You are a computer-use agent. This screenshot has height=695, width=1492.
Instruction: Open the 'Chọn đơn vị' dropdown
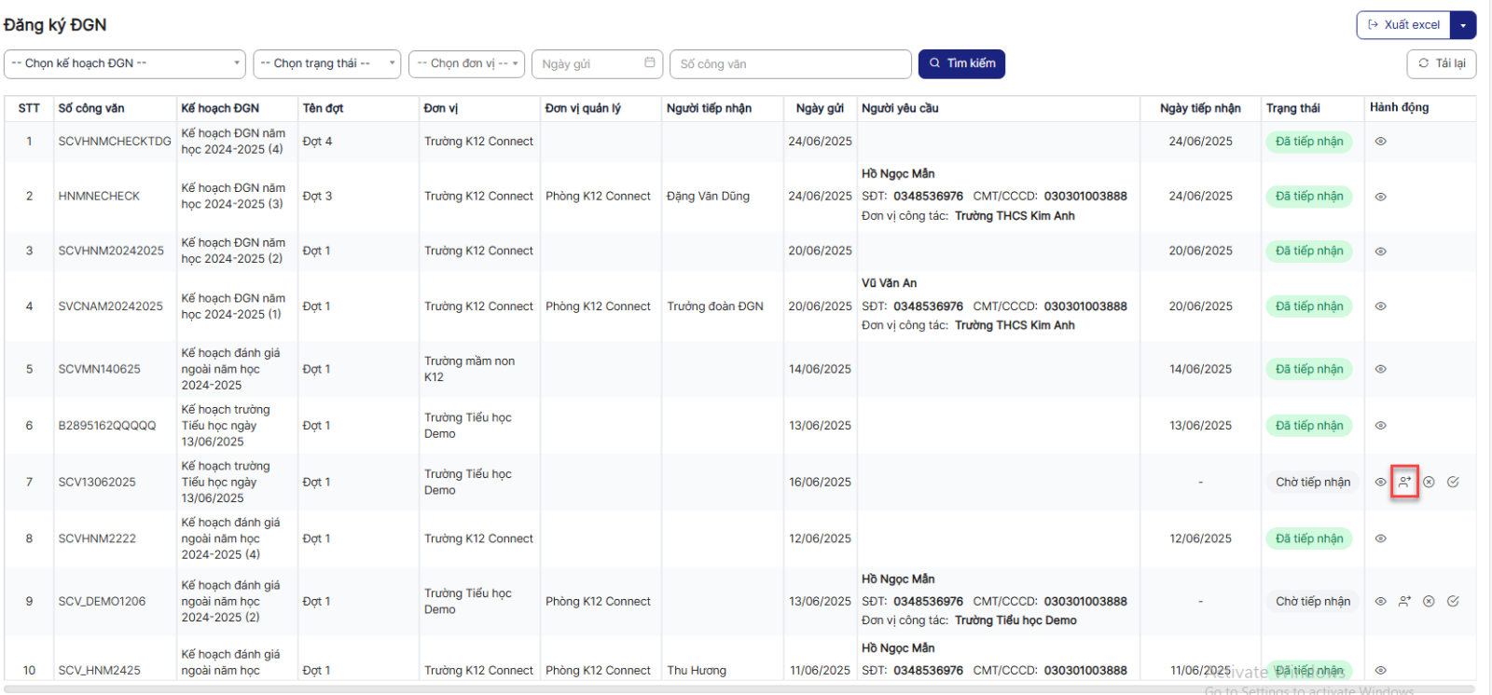tap(466, 63)
